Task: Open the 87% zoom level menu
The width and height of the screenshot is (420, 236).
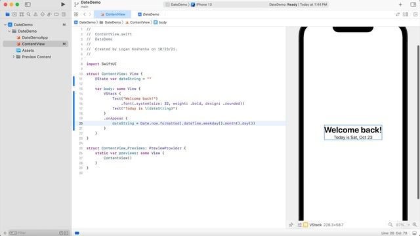Action: click(402, 225)
